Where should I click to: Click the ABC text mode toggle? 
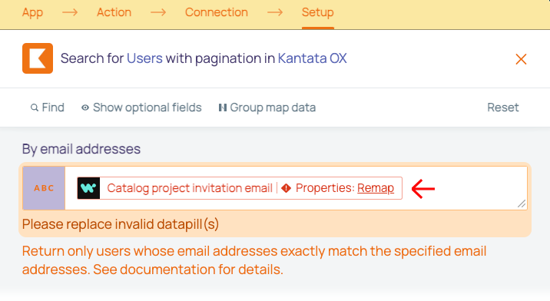tap(44, 188)
